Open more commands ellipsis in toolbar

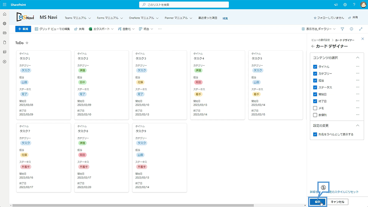coord(160,29)
